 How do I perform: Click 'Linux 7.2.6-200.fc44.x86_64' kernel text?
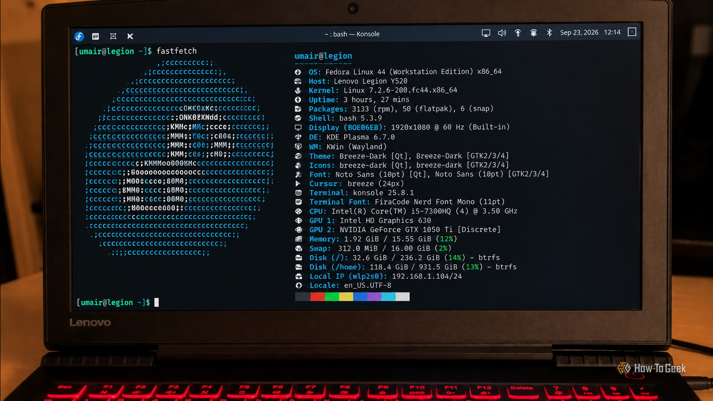point(400,90)
